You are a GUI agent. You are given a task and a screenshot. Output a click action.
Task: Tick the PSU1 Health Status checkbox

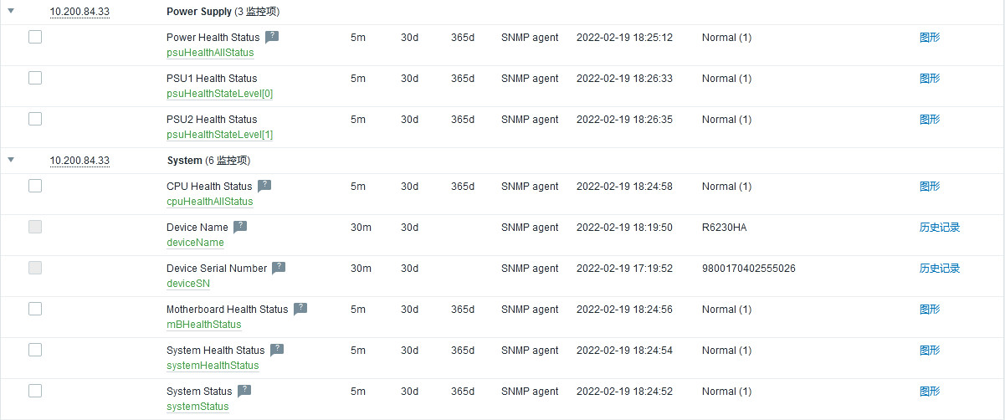click(35, 78)
